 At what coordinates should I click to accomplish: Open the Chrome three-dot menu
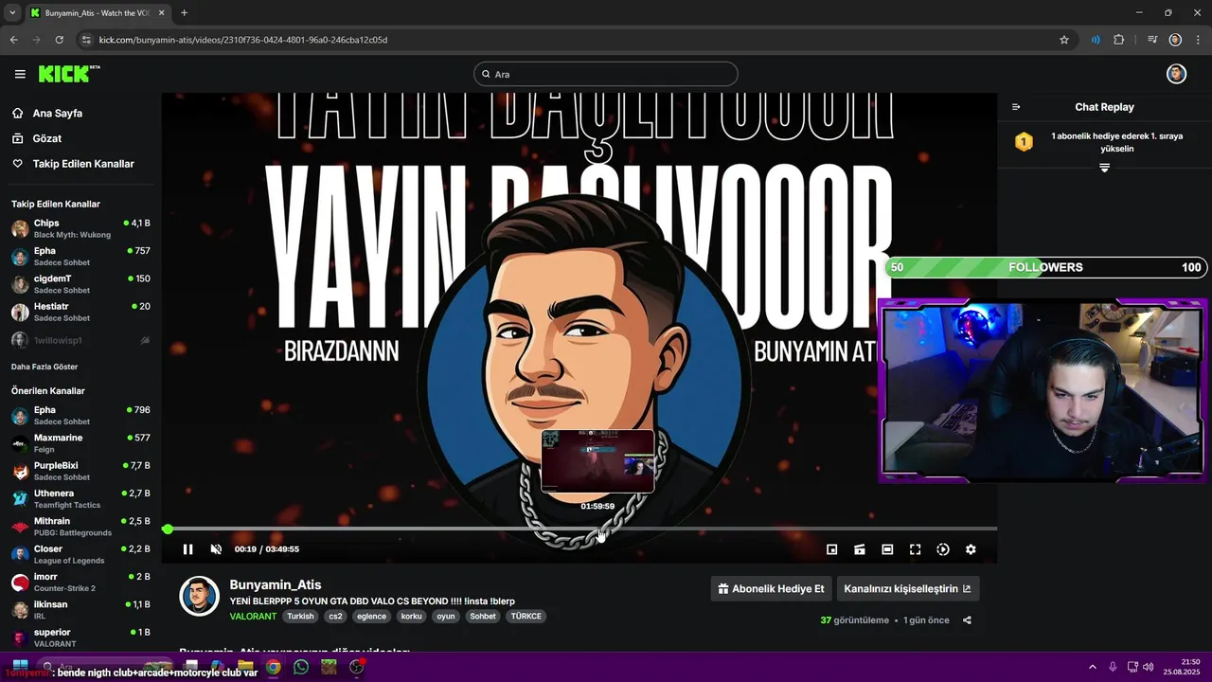[x=1196, y=40]
